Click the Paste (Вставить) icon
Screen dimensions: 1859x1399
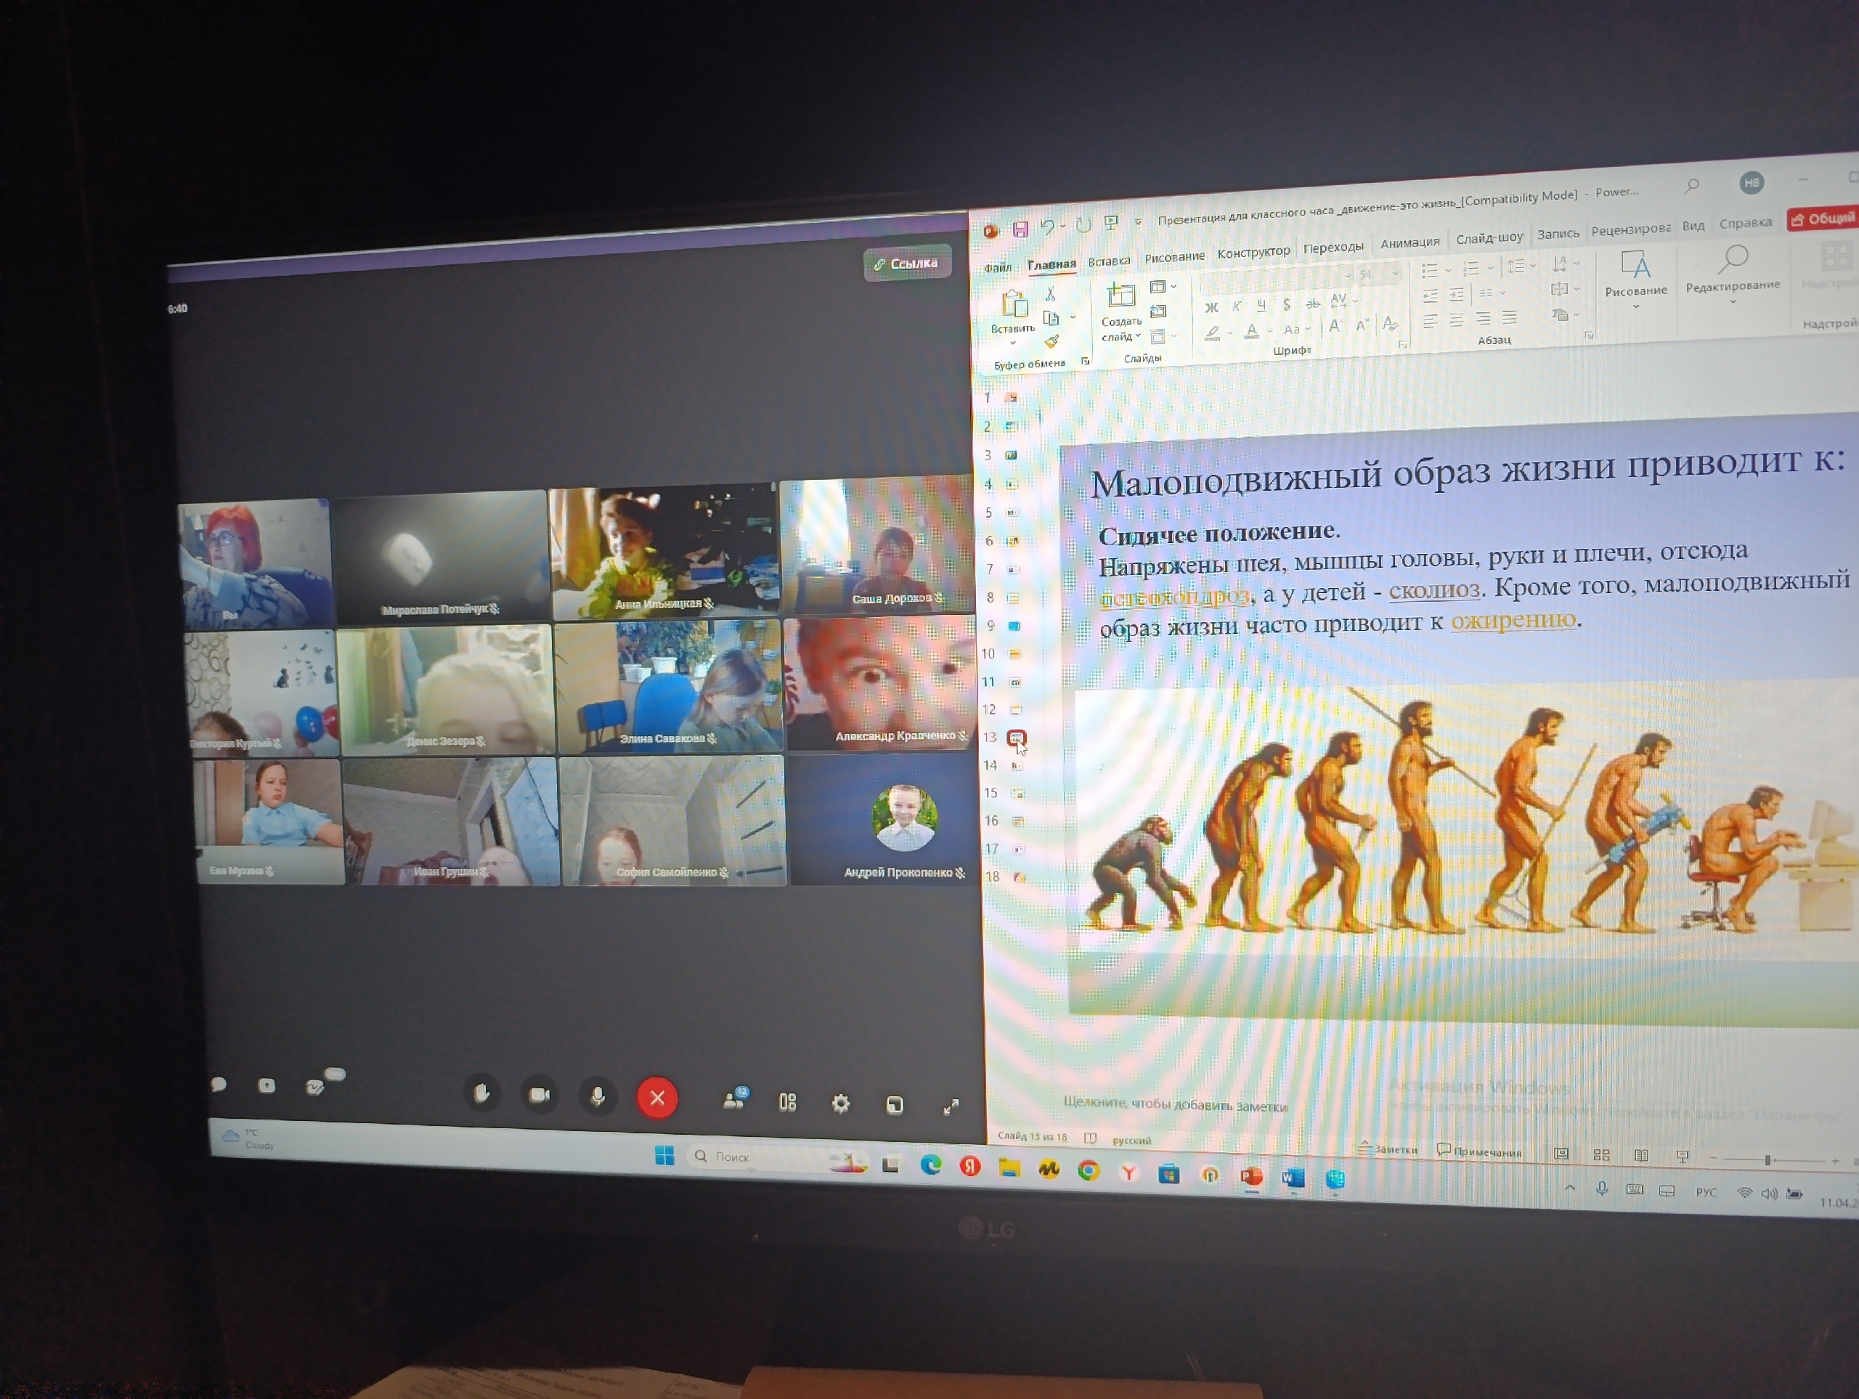(x=1014, y=304)
